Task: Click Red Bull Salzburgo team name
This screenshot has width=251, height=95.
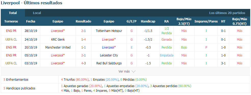Action: (109, 63)
